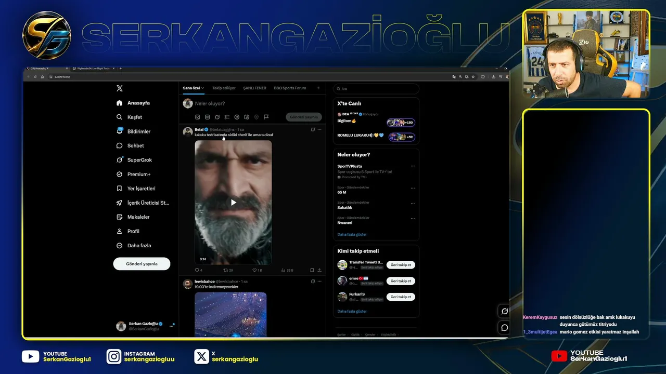
Task: Open browser extensions puzzle icon
Action: 483,77
